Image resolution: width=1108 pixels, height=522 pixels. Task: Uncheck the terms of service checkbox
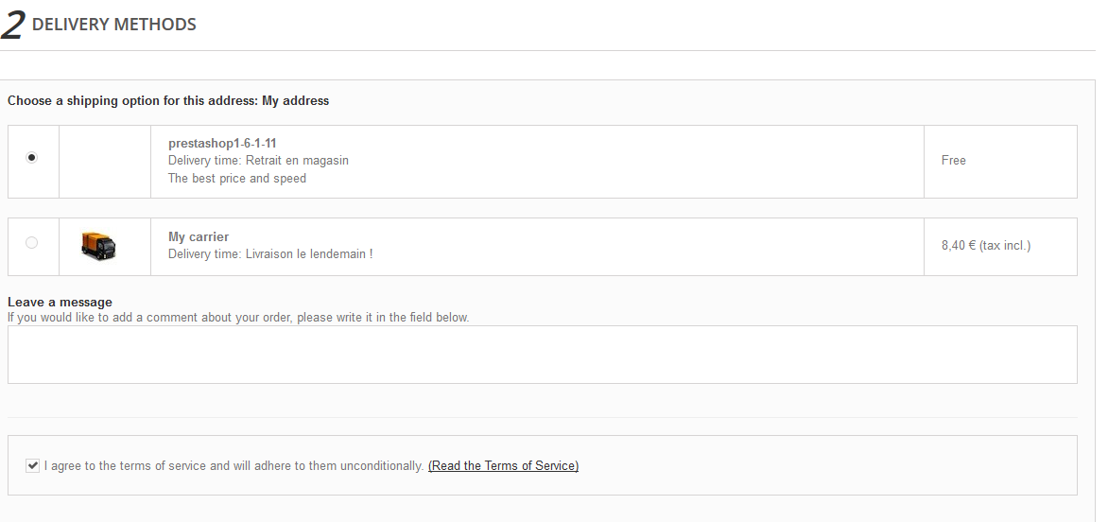pyautogui.click(x=33, y=465)
